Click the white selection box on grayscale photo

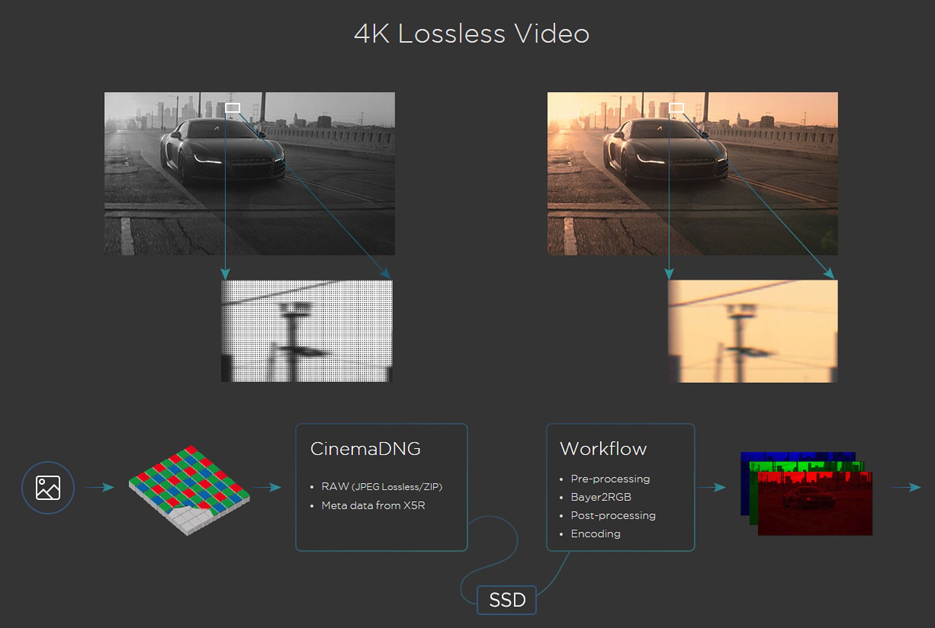click(x=232, y=108)
